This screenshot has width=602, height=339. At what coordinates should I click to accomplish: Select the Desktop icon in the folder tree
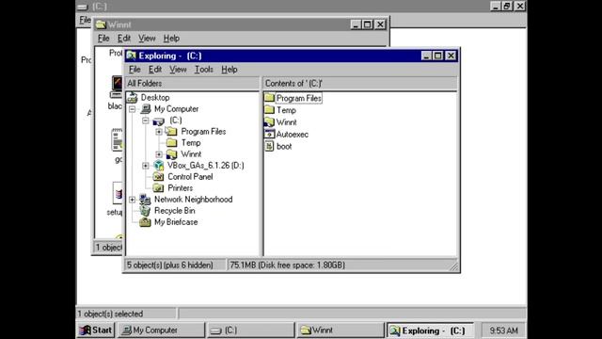[x=132, y=98]
